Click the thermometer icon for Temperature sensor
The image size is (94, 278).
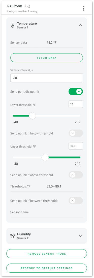pyautogui.click(x=13, y=25)
